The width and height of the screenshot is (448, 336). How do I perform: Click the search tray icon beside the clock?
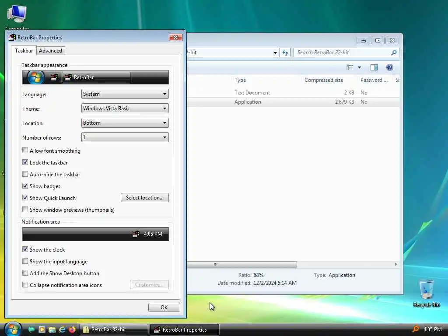(x=416, y=329)
